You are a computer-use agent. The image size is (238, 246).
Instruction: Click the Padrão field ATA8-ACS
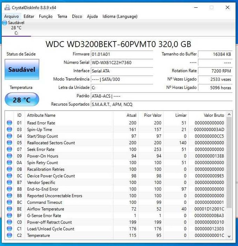pyautogui.click(x=161, y=96)
